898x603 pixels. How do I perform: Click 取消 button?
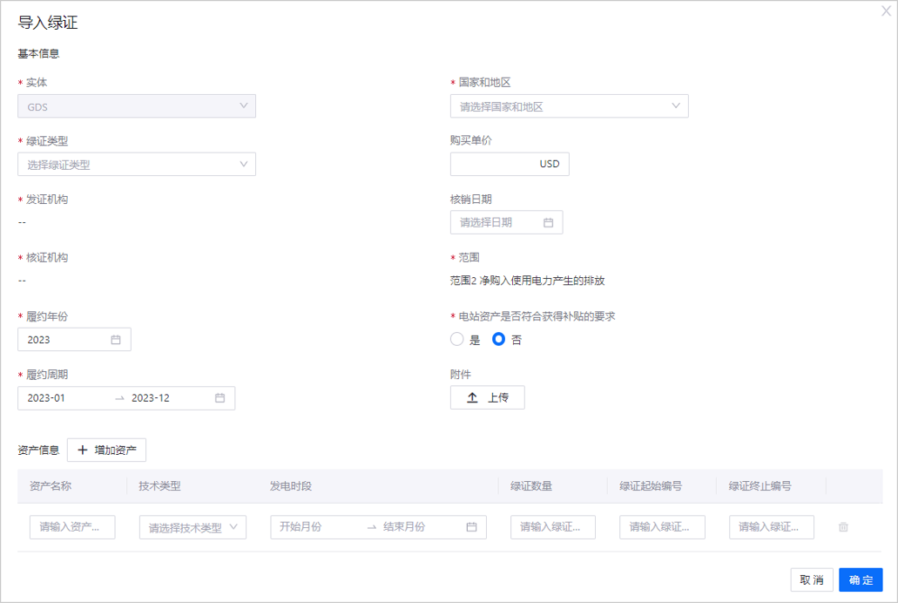point(812,579)
